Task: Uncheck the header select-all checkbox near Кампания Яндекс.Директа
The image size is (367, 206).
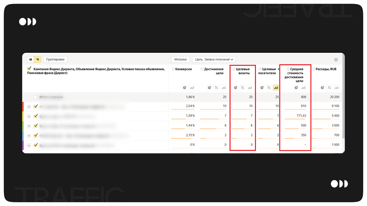Action: pyautogui.click(x=29, y=69)
